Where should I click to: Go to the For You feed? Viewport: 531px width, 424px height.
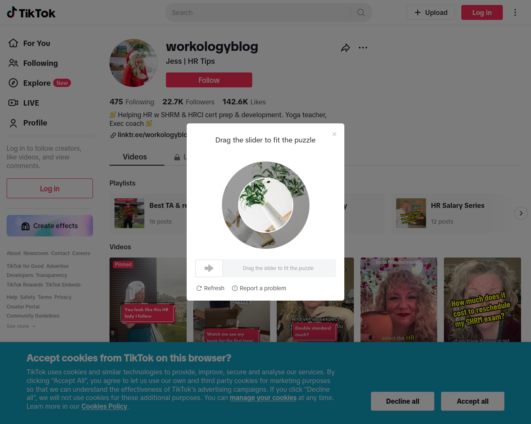point(29,43)
